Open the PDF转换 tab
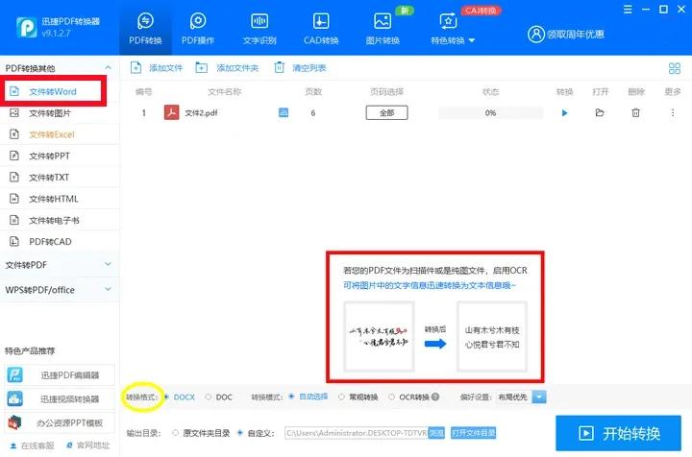The height and width of the screenshot is (457, 692). (x=145, y=29)
